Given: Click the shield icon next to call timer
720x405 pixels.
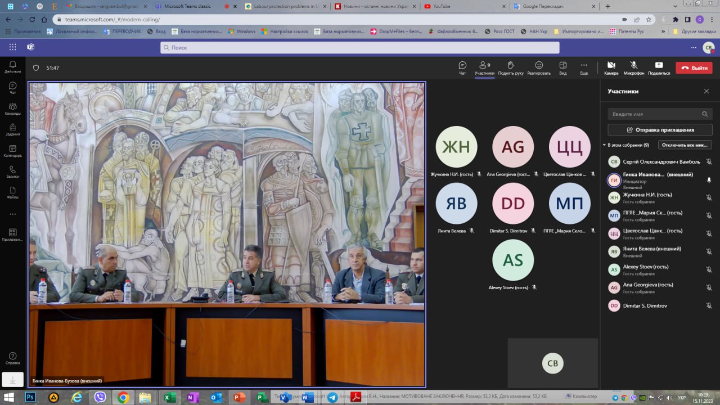Looking at the screenshot, I should [x=36, y=67].
